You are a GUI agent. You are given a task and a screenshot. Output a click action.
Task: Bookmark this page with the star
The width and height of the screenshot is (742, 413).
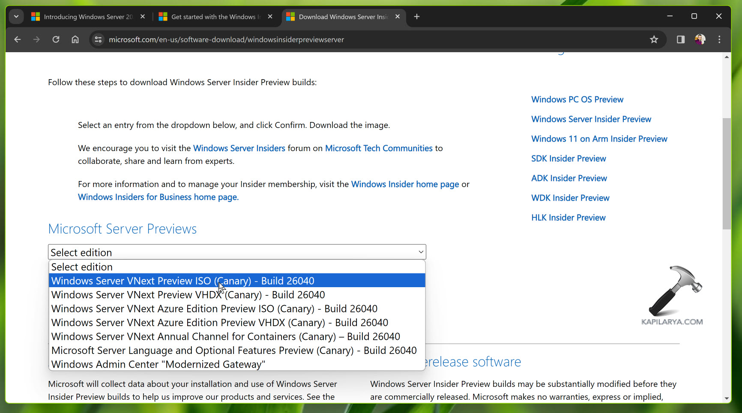[x=654, y=39]
